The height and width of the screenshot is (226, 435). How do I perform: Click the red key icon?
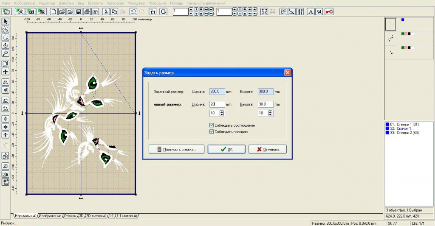coord(329,11)
